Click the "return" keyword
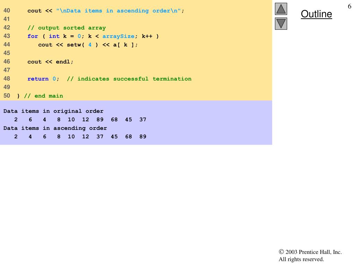 pyautogui.click(x=38, y=79)
